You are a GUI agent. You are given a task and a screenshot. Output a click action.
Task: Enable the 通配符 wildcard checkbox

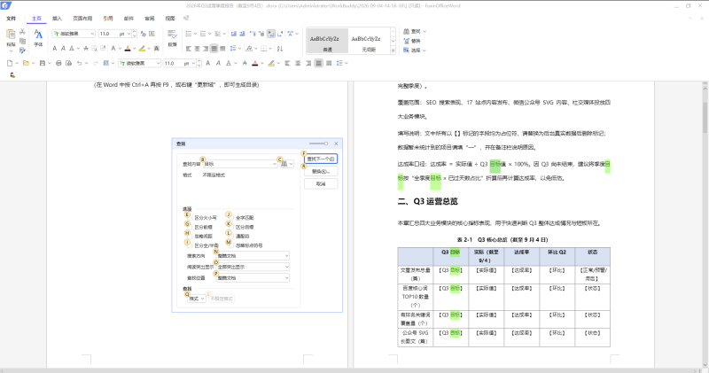point(230,237)
